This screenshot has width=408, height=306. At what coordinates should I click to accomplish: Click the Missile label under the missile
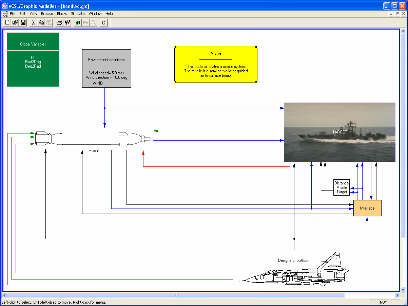tap(94, 151)
